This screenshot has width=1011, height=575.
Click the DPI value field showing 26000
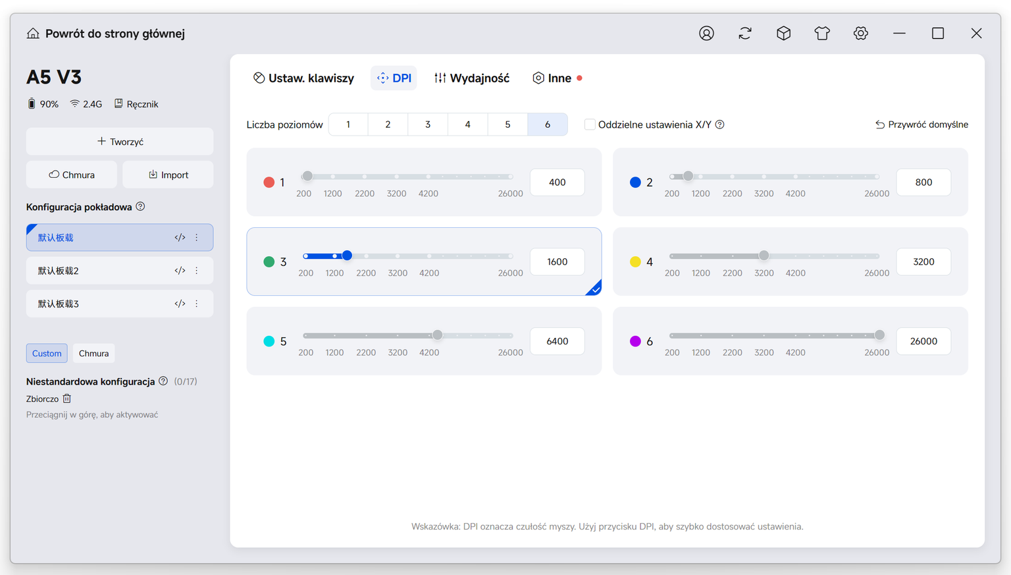click(923, 341)
